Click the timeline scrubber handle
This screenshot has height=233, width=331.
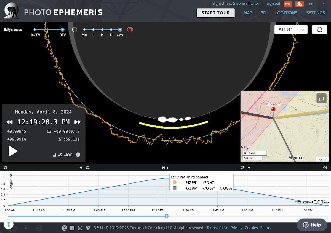coord(167,216)
